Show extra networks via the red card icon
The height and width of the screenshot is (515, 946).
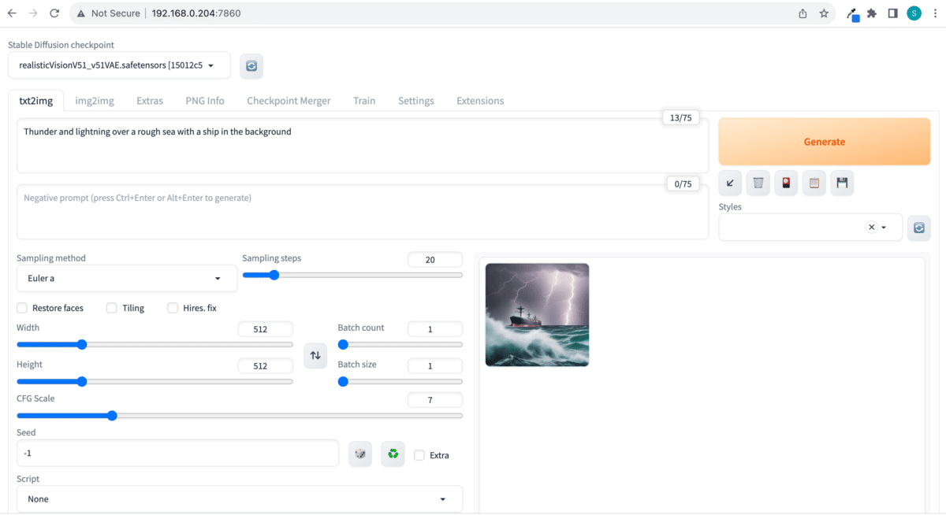pyautogui.click(x=786, y=183)
